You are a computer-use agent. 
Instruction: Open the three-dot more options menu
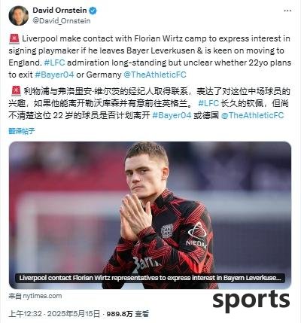287,11
